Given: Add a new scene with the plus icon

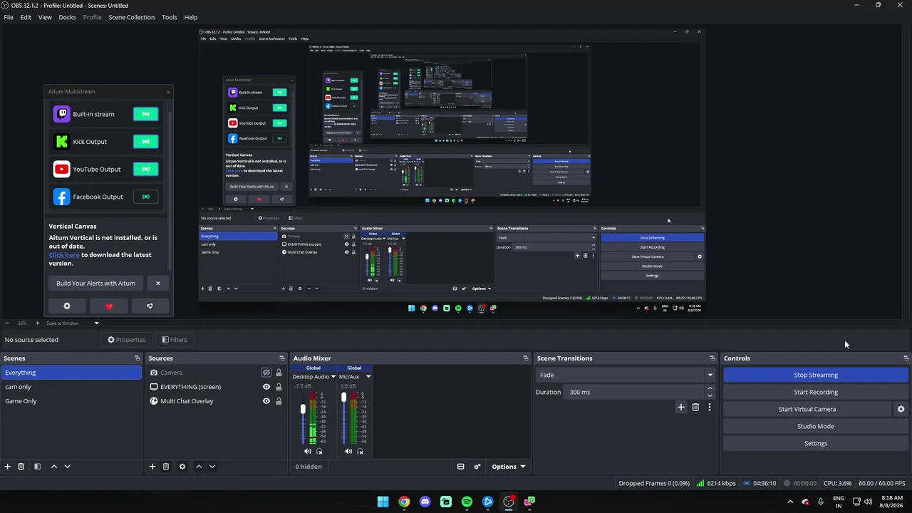Looking at the screenshot, I should (x=8, y=467).
